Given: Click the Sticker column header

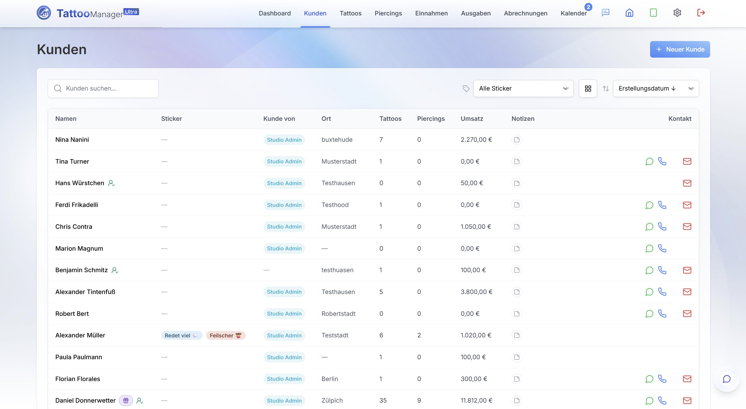Looking at the screenshot, I should (171, 119).
